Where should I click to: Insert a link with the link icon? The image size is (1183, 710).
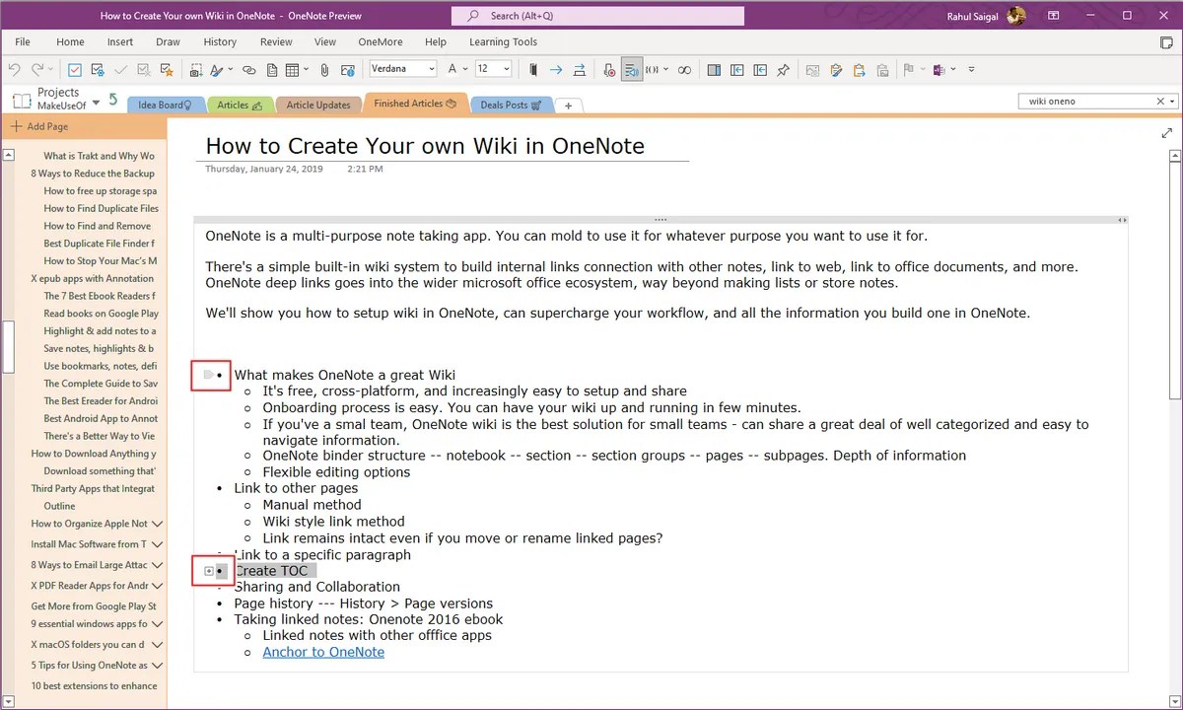247,69
